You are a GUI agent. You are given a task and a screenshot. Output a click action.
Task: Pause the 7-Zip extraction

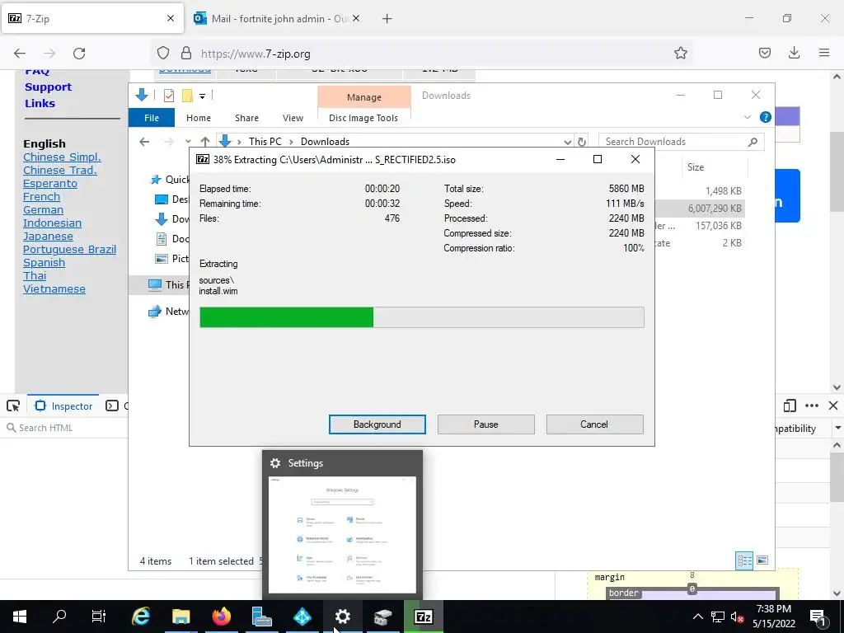(x=486, y=424)
